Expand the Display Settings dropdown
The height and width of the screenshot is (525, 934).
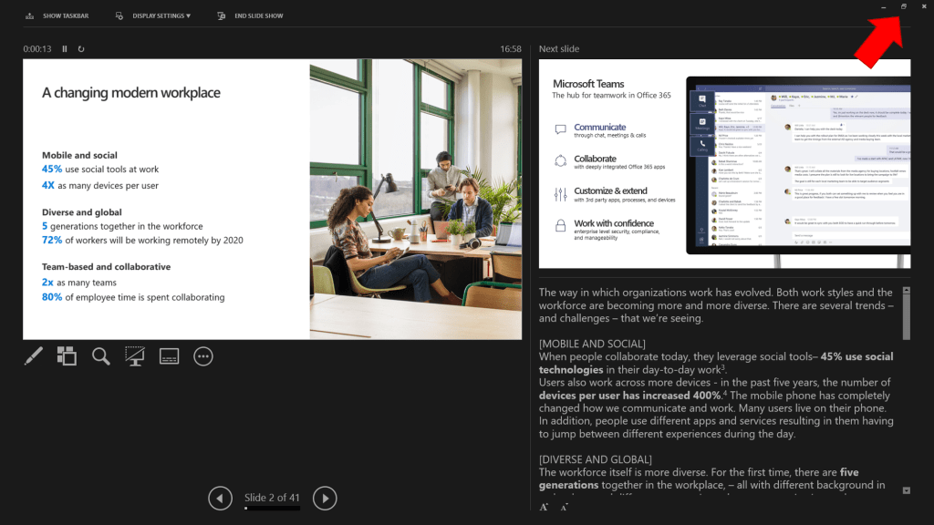click(x=153, y=15)
